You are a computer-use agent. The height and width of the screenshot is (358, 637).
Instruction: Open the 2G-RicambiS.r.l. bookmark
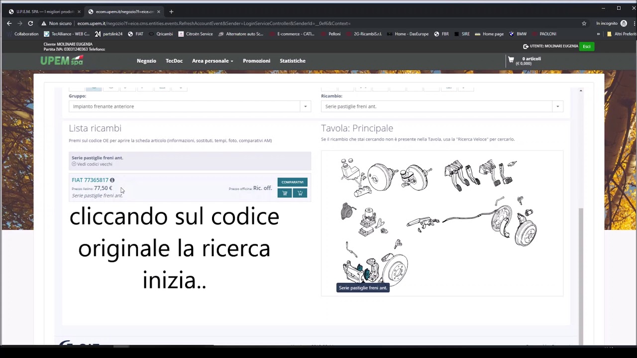coord(364,34)
